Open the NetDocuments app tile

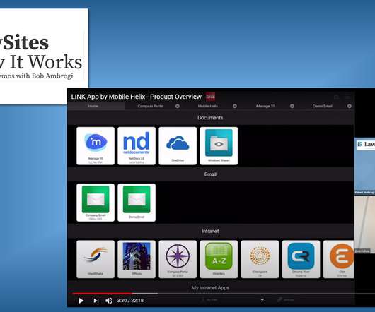pyautogui.click(x=137, y=145)
